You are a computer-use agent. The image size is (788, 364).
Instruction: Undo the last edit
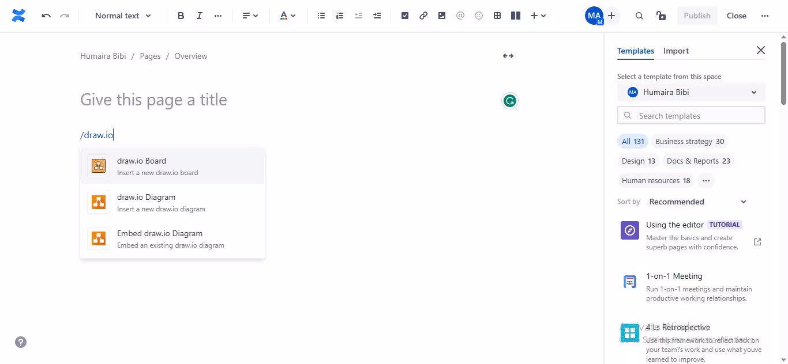pyautogui.click(x=46, y=16)
